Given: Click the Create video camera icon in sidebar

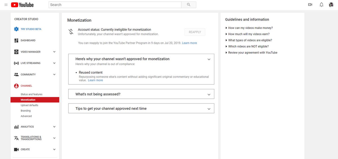Looking at the screenshot, I should pyautogui.click(x=16, y=149).
